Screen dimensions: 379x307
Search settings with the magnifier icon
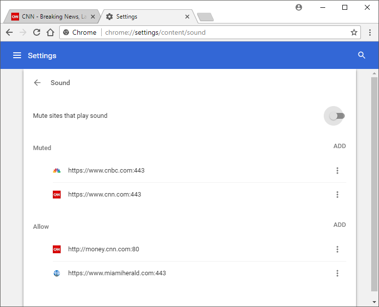[x=361, y=55]
